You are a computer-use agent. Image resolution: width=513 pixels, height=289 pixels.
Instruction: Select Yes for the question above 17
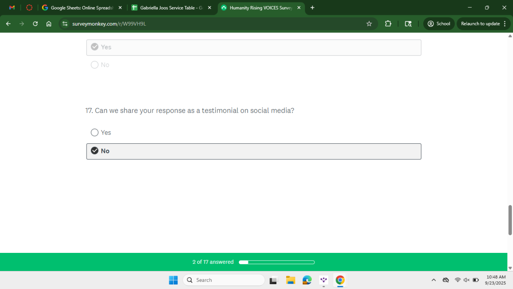click(254, 47)
